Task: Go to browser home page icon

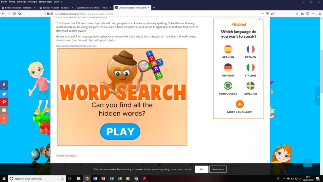Action: click(20, 14)
